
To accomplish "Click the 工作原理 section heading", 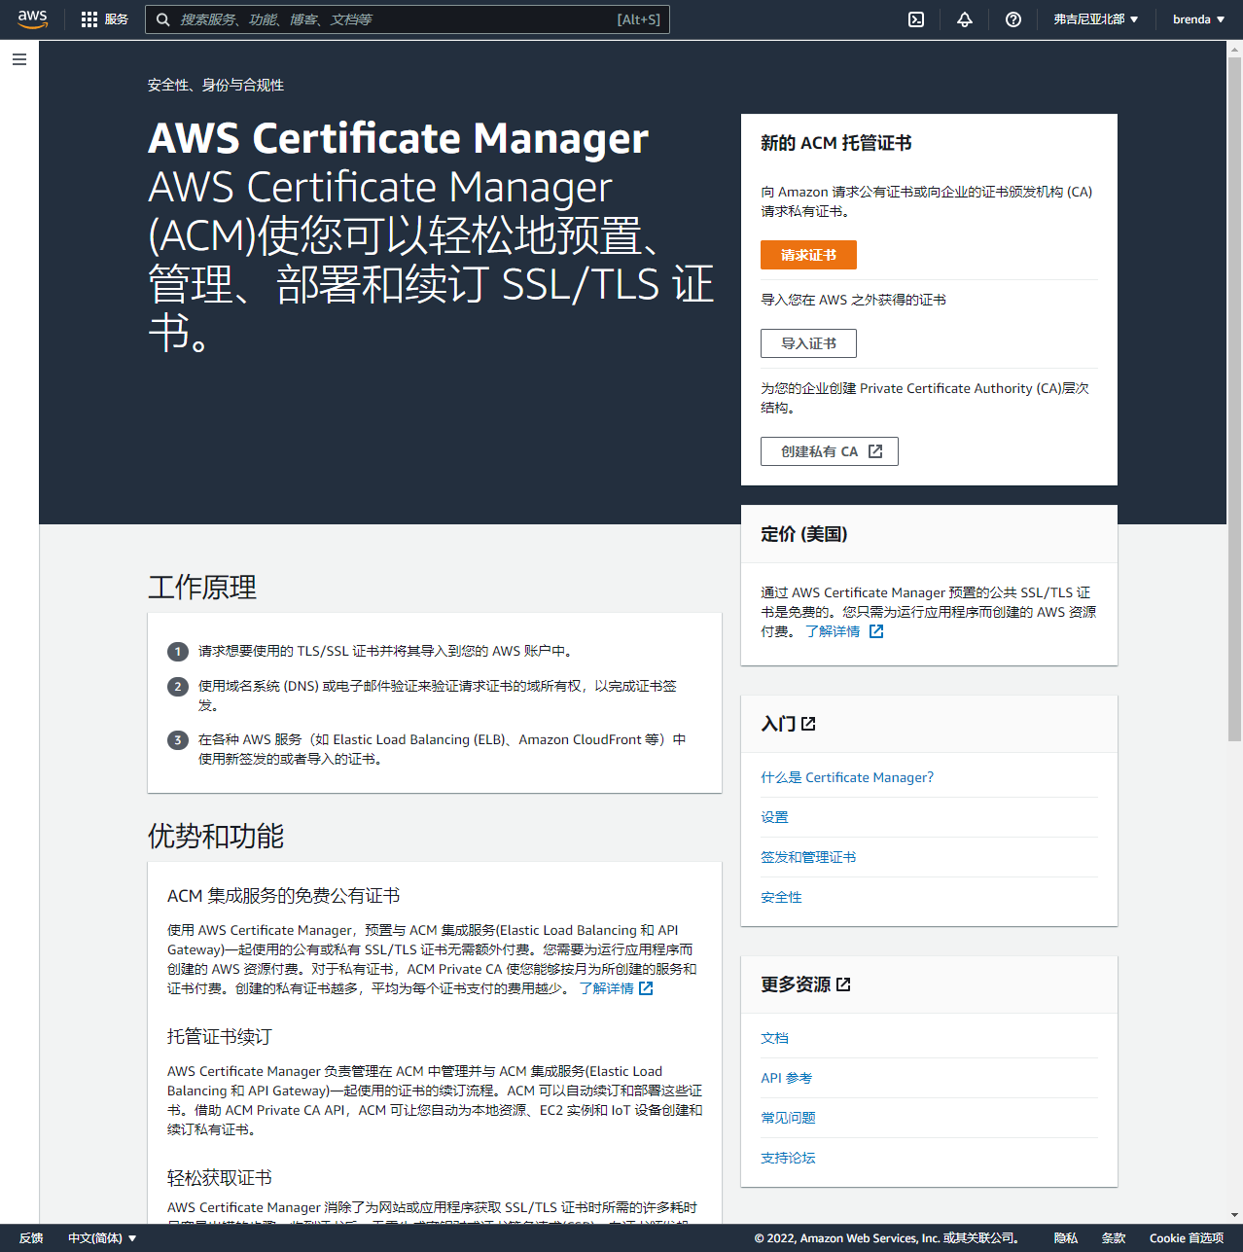I will [202, 588].
